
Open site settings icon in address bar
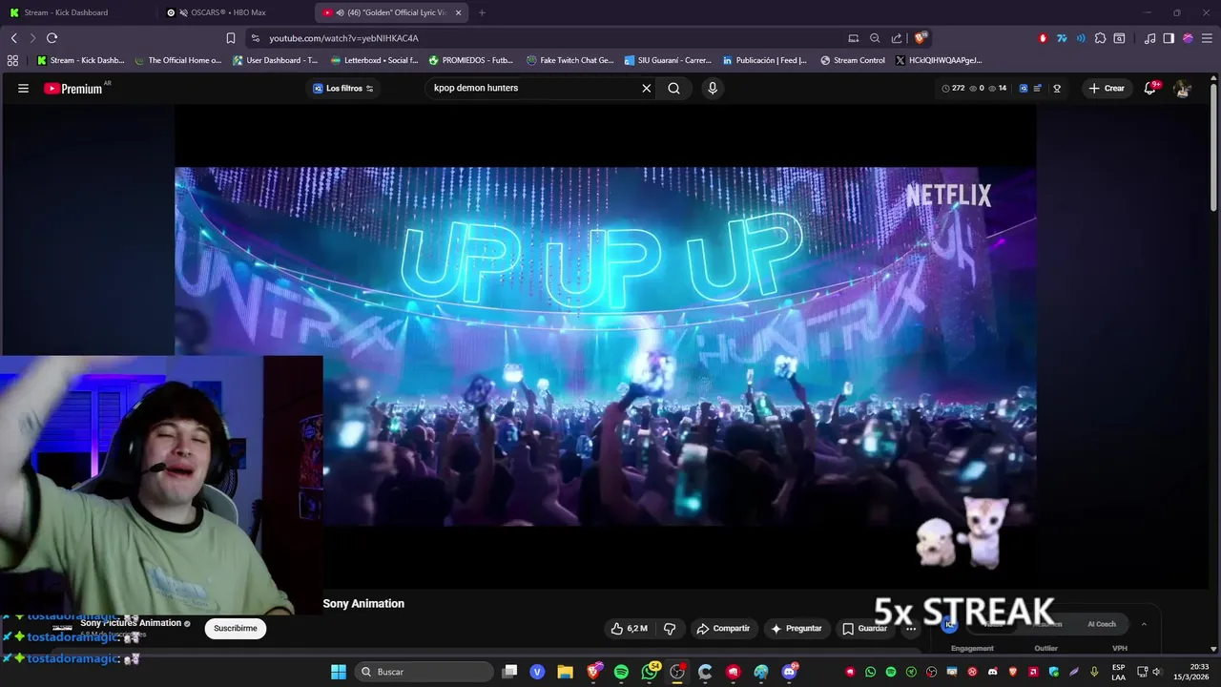pyautogui.click(x=255, y=38)
